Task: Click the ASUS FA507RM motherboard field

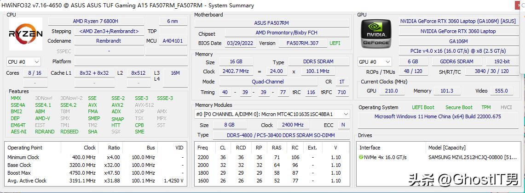Action: (271, 23)
